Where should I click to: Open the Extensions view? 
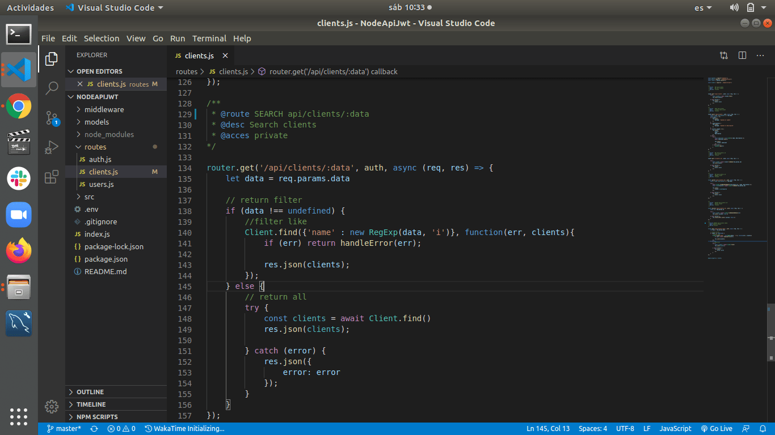pos(52,177)
